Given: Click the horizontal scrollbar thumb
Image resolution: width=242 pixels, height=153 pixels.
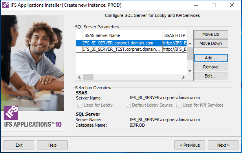Looking at the screenshot, I should click(x=88, y=77).
